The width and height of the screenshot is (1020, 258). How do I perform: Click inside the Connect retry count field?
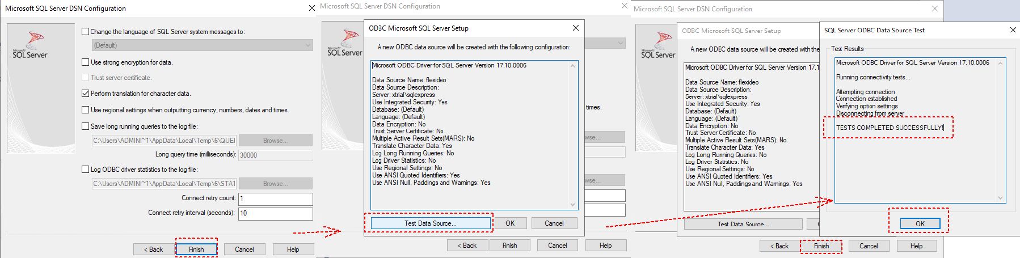coord(275,198)
